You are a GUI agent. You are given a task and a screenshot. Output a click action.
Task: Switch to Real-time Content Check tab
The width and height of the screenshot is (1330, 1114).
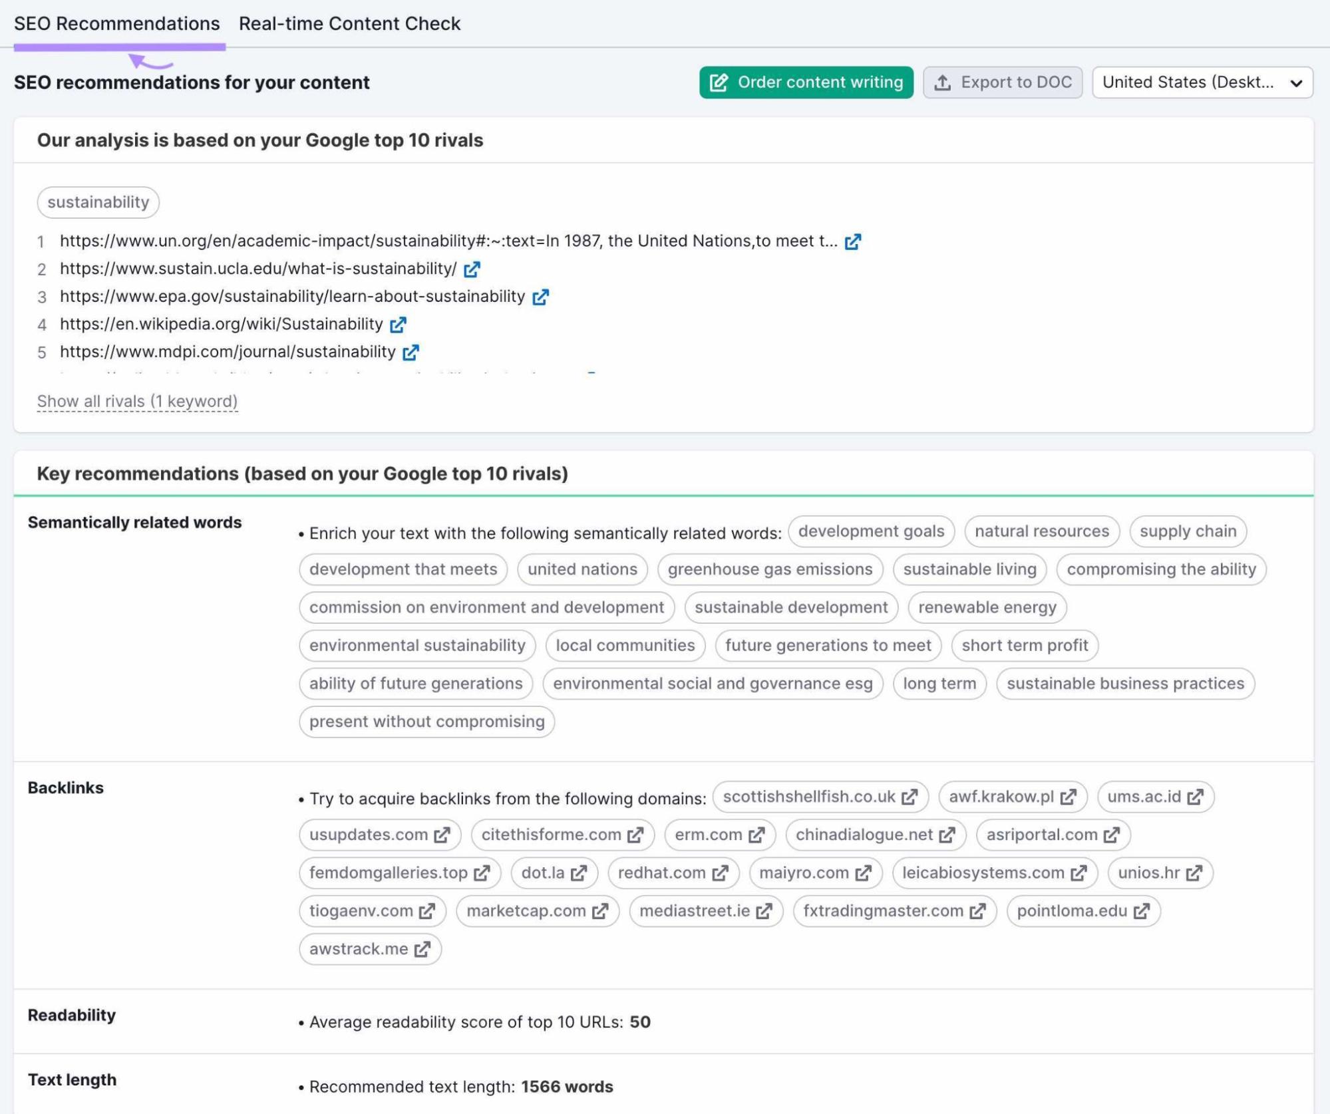347,22
